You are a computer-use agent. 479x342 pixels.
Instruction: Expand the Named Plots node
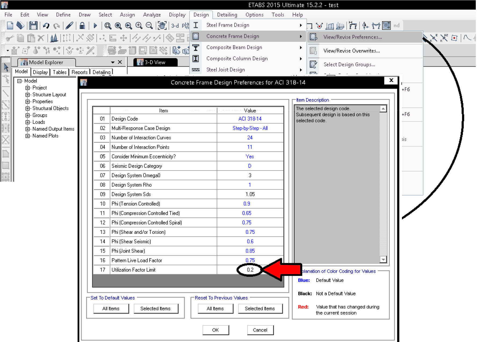27,136
